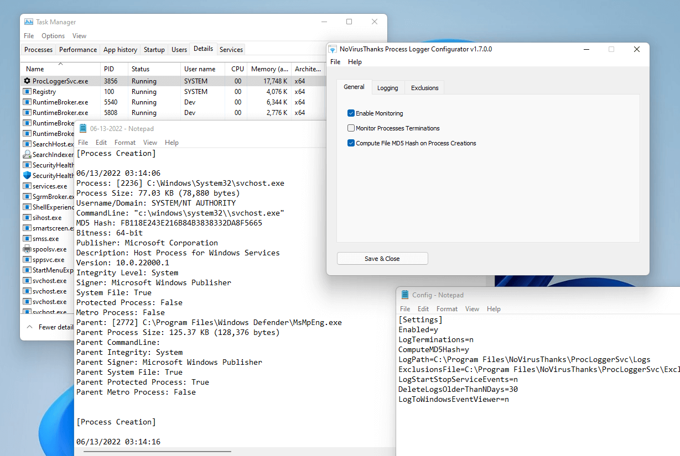Open View menu in Config Notepad
The image size is (680, 456).
click(472, 309)
